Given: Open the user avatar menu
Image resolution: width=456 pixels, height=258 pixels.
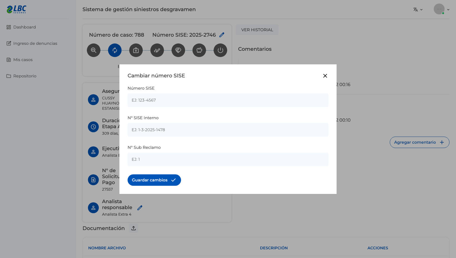Looking at the screenshot, I should (x=442, y=9).
